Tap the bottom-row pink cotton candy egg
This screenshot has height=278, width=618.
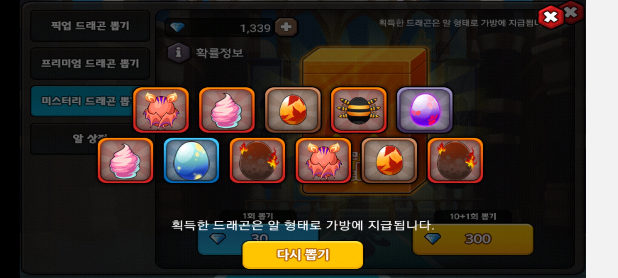pyautogui.click(x=125, y=160)
